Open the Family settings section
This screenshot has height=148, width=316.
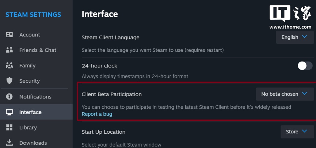click(x=27, y=66)
